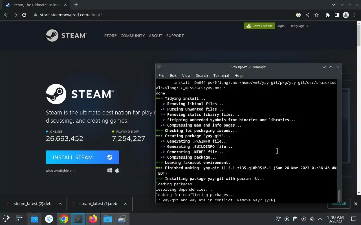Viewport: 361px width, 225px height.
Task: Open Steam SUPPORT page
Action: 175,36
